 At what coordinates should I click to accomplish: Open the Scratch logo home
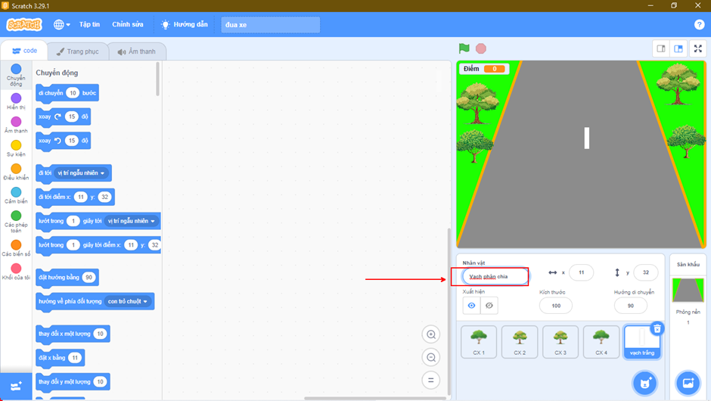pos(24,24)
